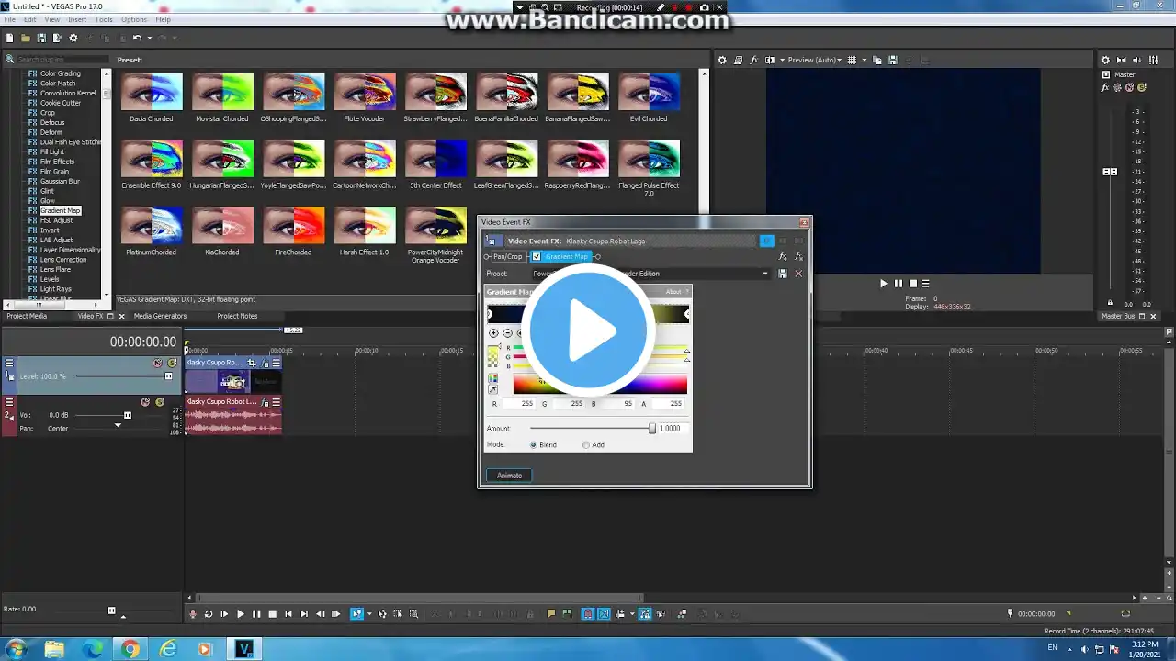The height and width of the screenshot is (661, 1176).
Task: Toggle automatic crossfades in timeline toolbar
Action: click(x=605, y=614)
